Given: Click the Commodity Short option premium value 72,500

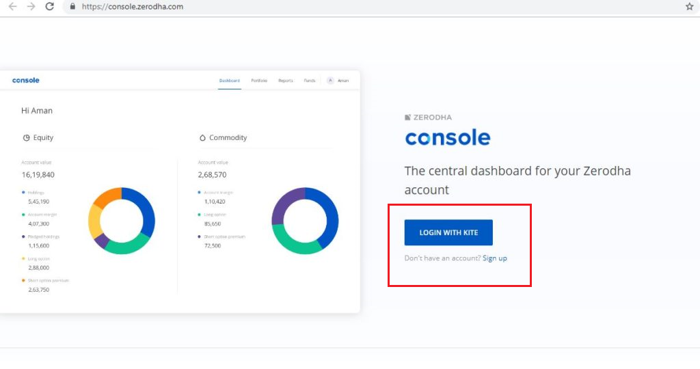Looking at the screenshot, I should (213, 246).
